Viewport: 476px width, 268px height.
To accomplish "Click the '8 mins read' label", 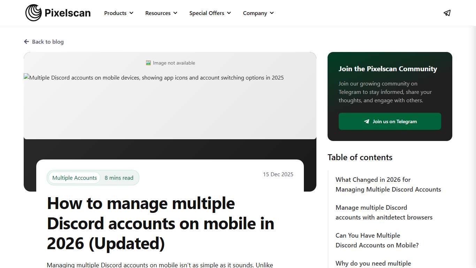I will [x=119, y=178].
